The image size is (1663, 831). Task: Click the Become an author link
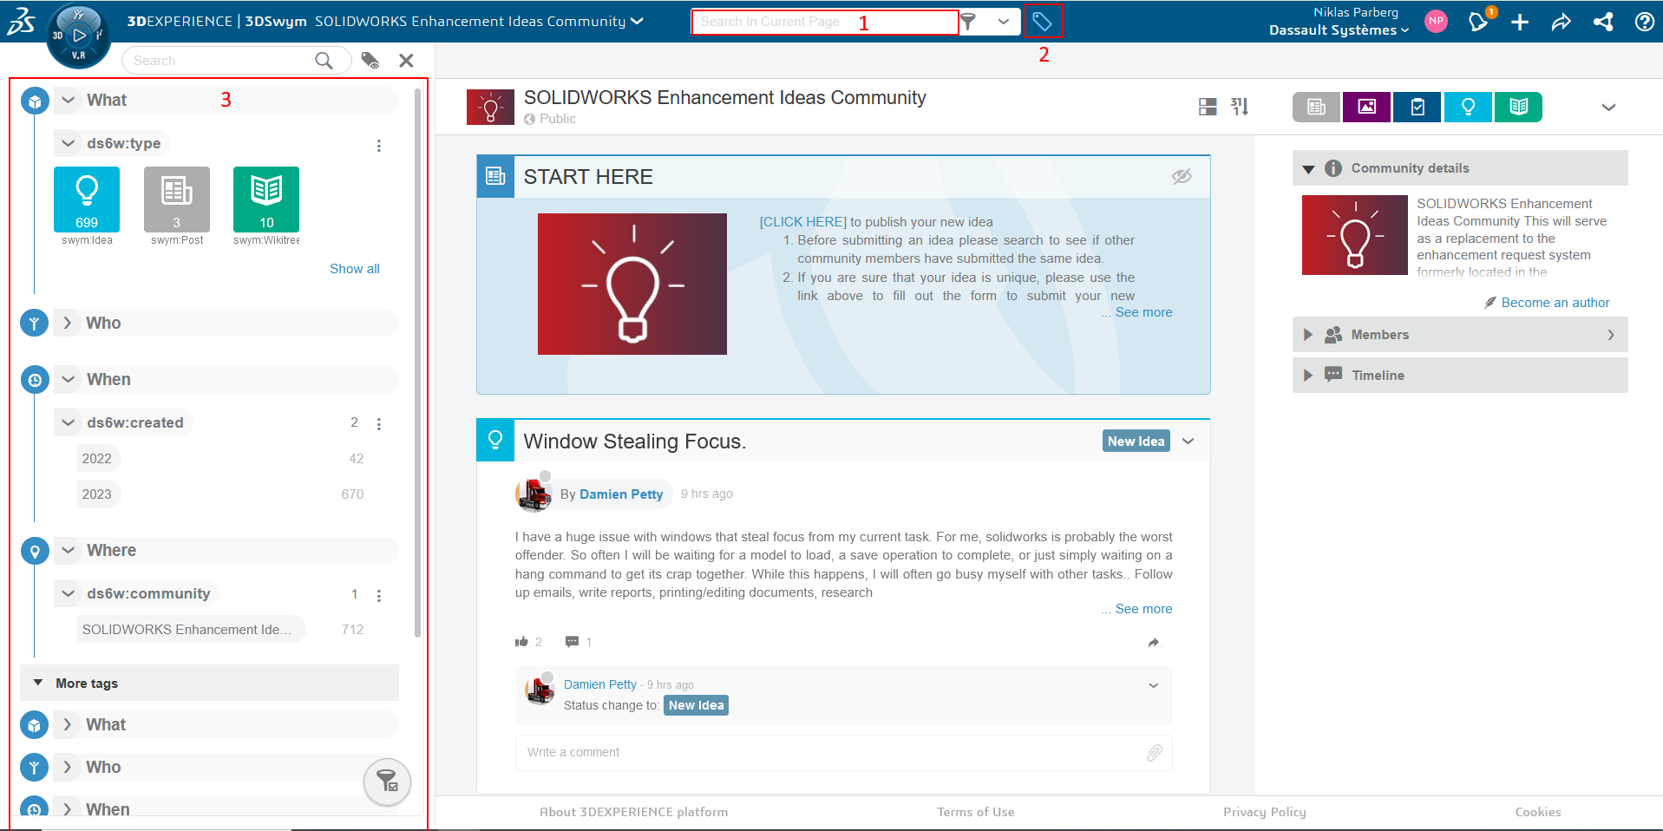tap(1555, 303)
